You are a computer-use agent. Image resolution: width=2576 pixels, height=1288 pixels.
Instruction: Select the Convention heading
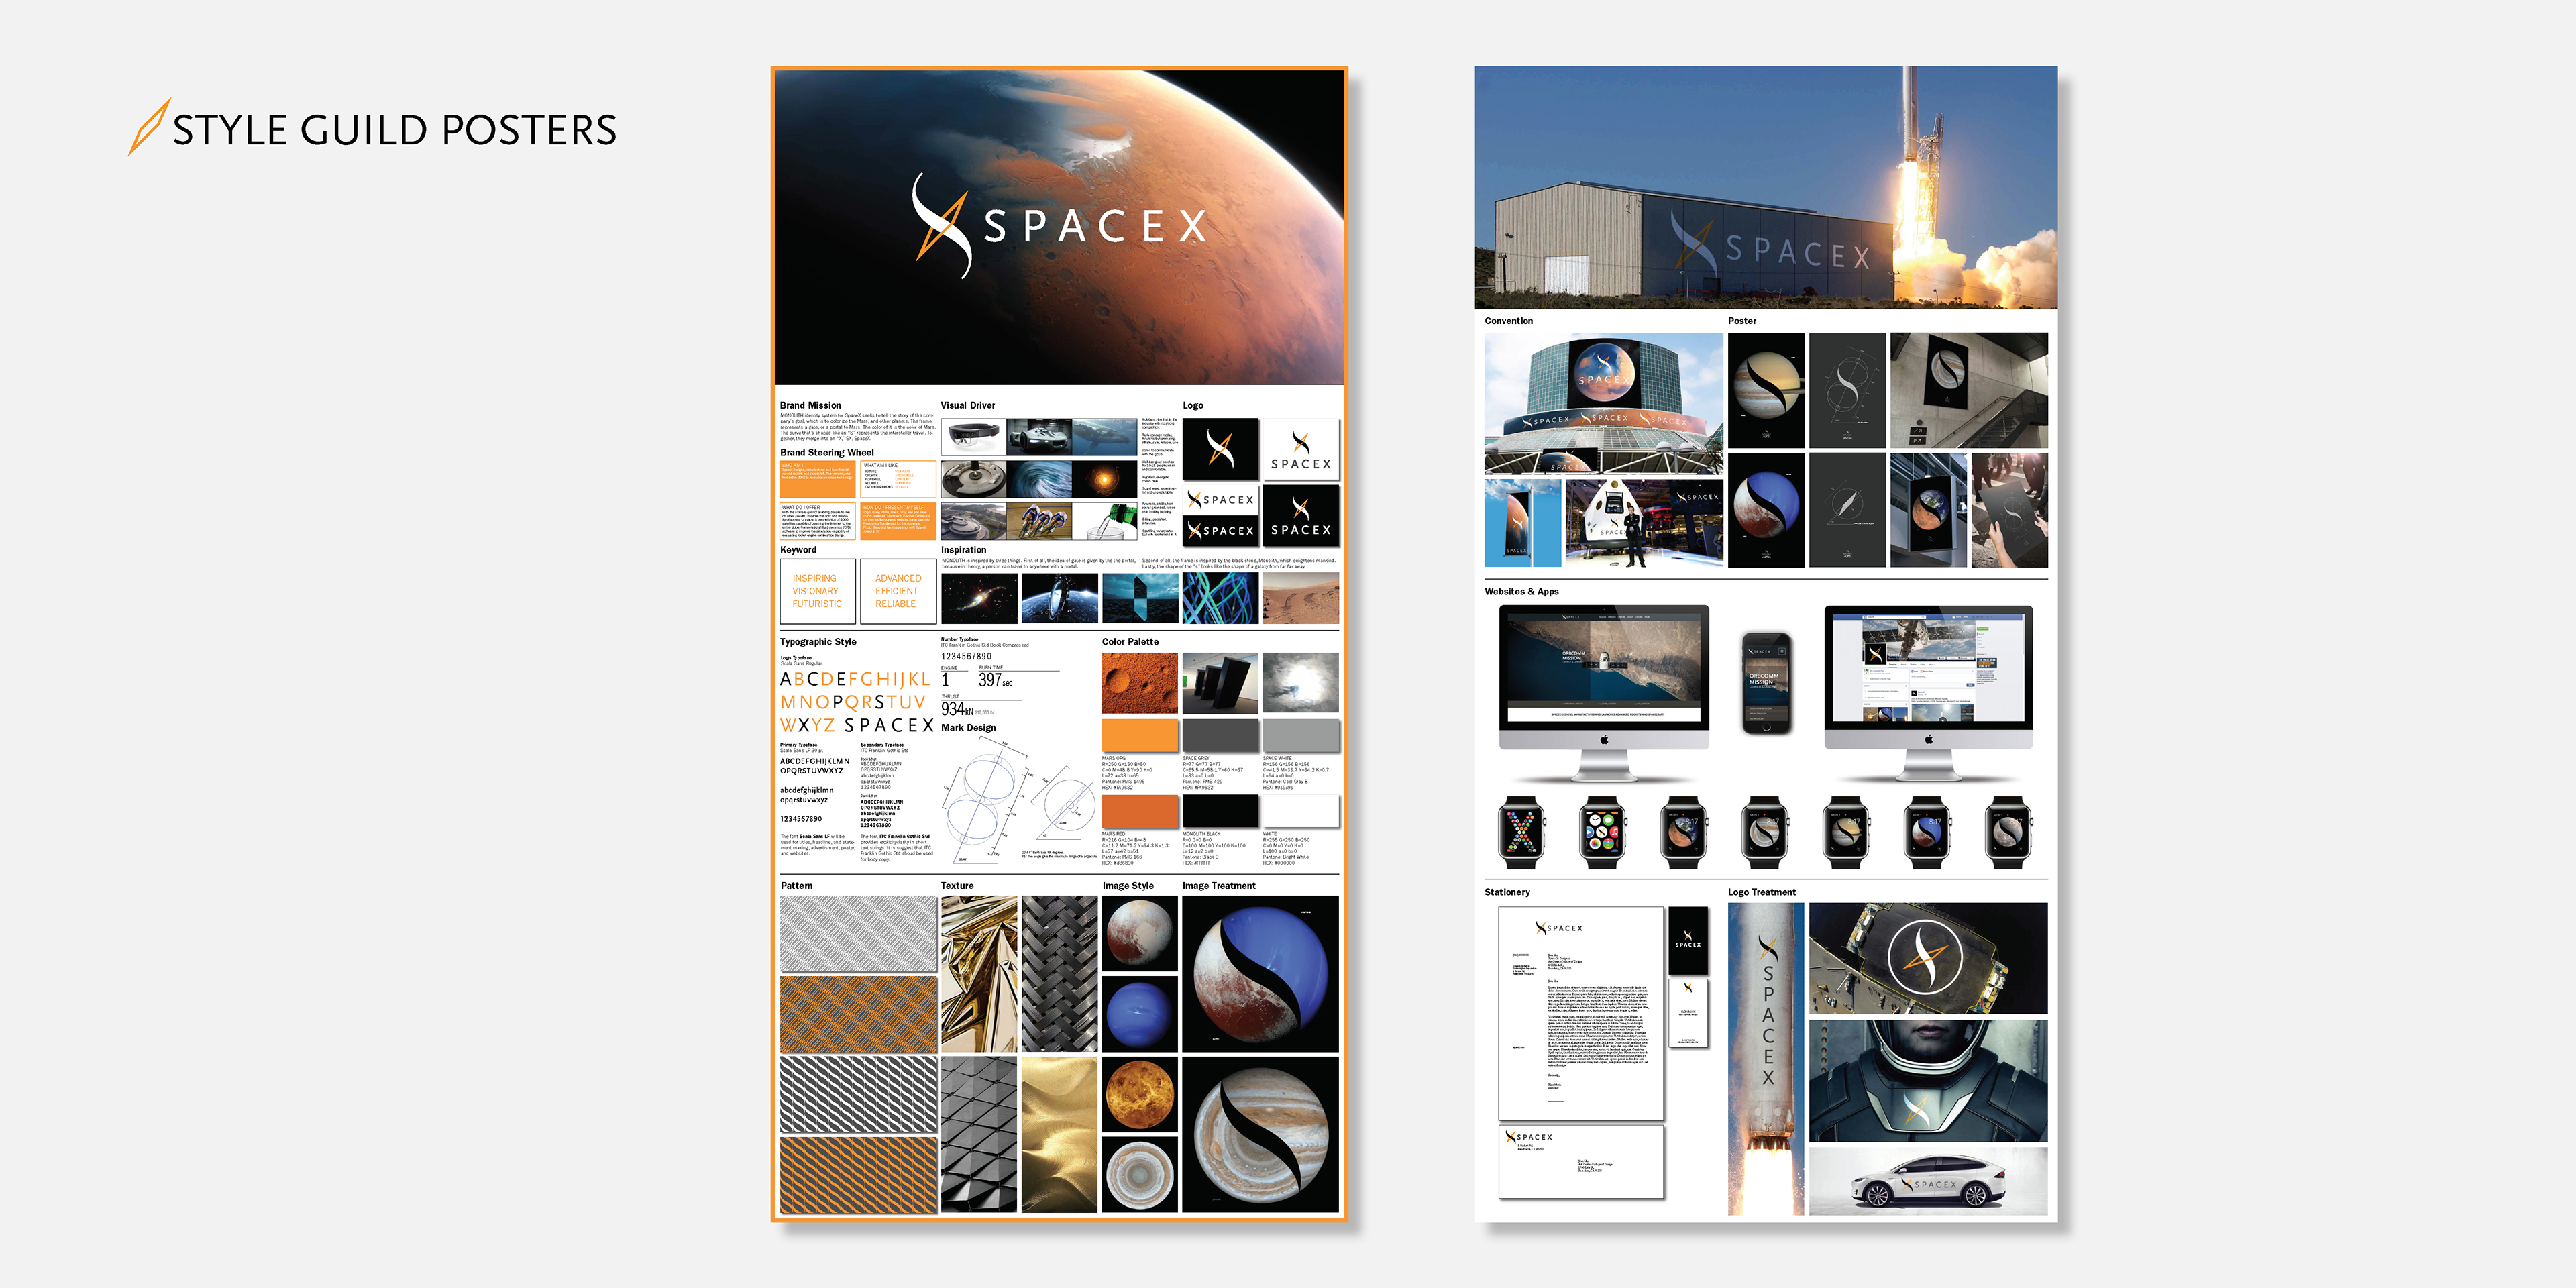1508,321
